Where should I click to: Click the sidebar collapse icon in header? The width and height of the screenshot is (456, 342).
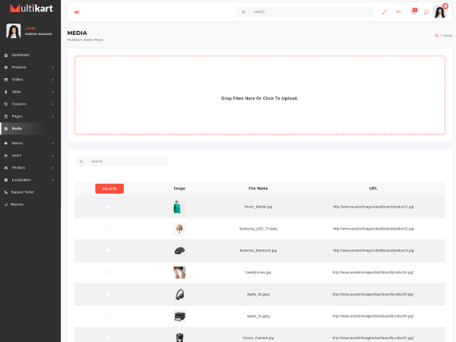point(78,12)
